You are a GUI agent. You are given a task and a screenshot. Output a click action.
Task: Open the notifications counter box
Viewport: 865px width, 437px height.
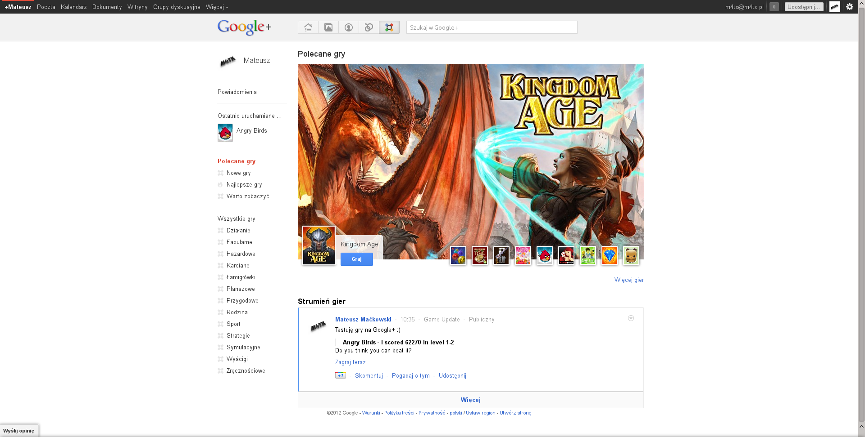coord(774,7)
